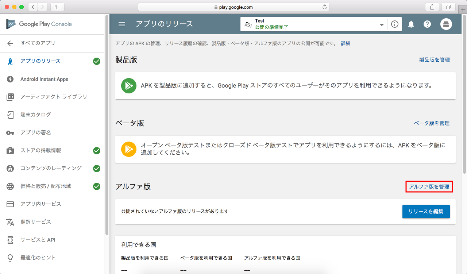
Task: Click ベータ版を管理 link
Action: pyautogui.click(x=432, y=123)
